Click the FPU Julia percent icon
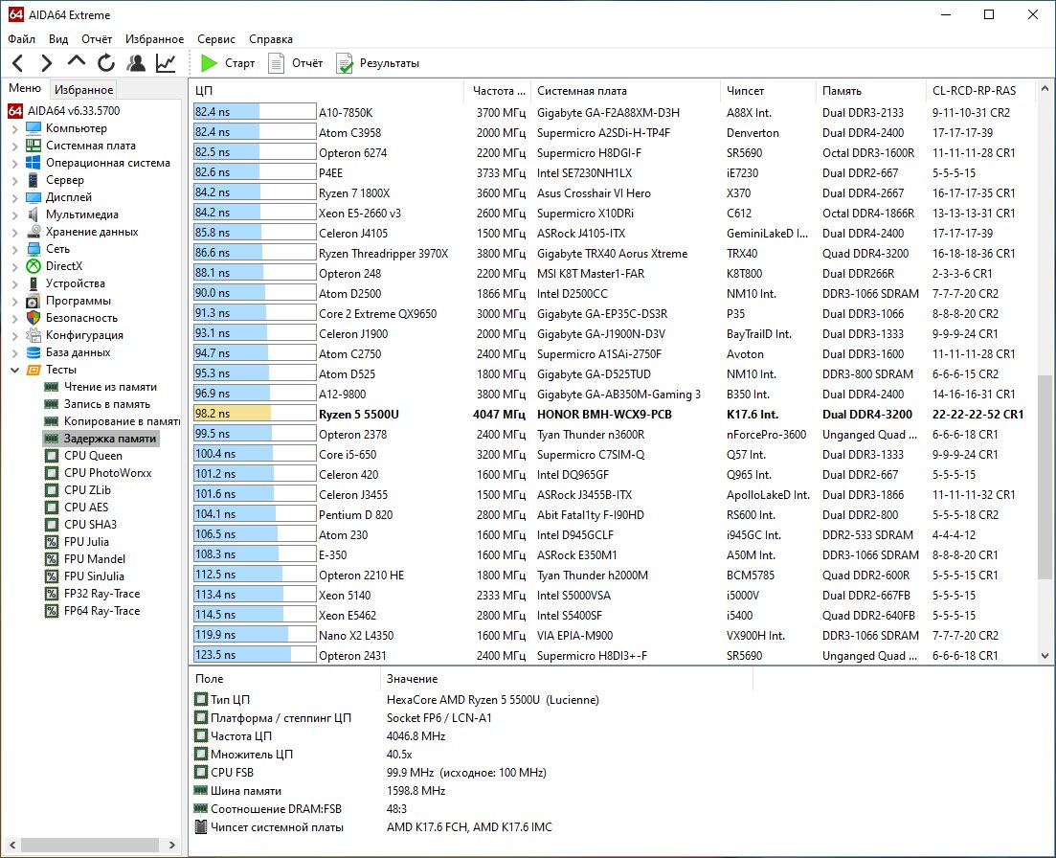 tap(51, 541)
